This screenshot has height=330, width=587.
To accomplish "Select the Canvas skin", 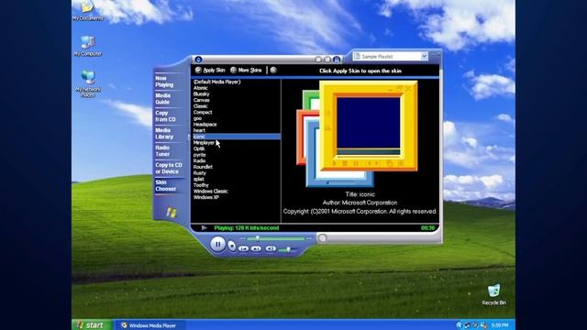I will (202, 100).
